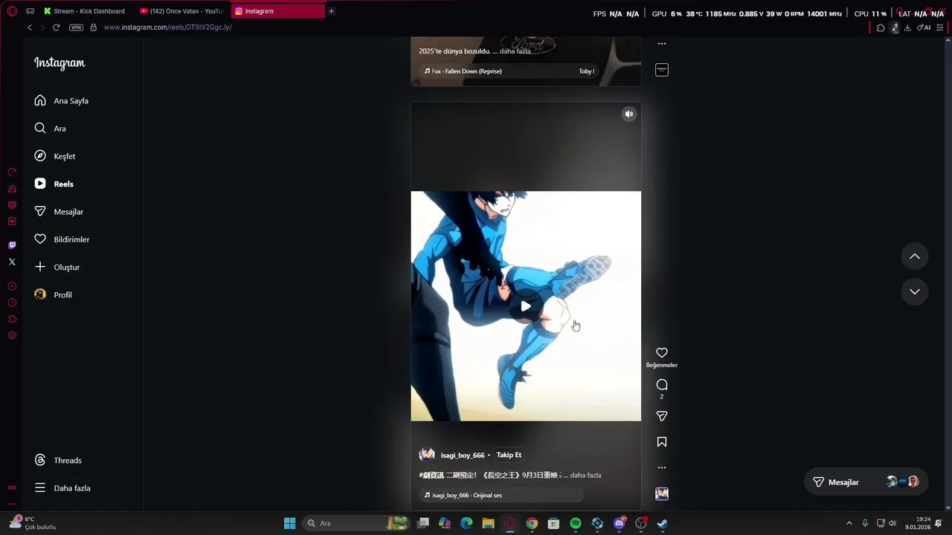The width and height of the screenshot is (952, 535).
Task: Click Windows taskbar search box Ara
Action: pyautogui.click(x=357, y=523)
